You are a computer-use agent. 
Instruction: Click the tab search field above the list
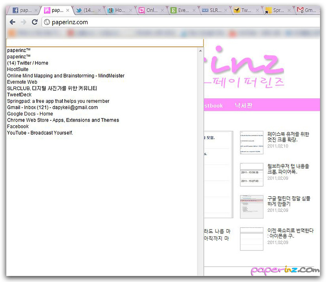pos(105,43)
